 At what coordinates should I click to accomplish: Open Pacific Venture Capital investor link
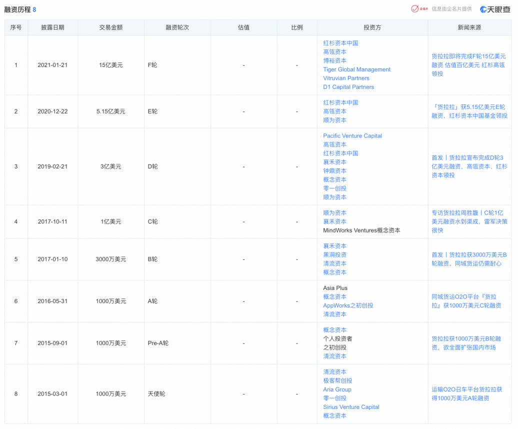point(352,135)
